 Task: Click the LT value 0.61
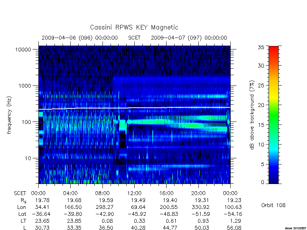point(172,221)
